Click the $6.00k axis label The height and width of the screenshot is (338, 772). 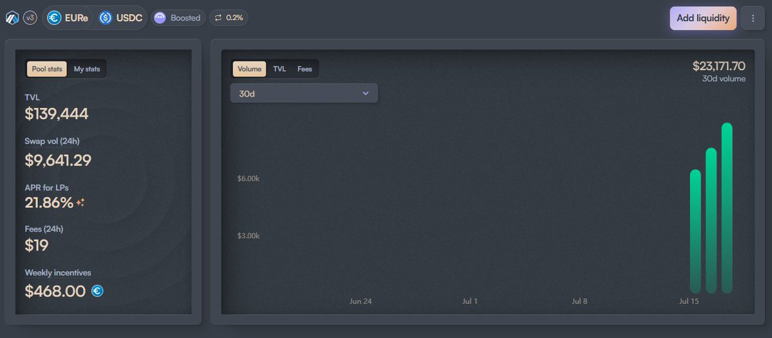pos(248,178)
